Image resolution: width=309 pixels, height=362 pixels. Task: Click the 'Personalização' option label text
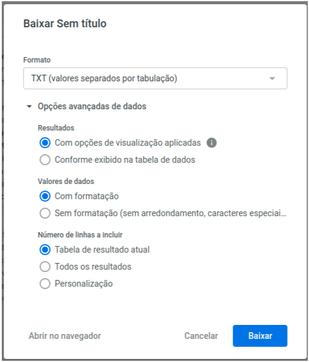[x=84, y=284]
